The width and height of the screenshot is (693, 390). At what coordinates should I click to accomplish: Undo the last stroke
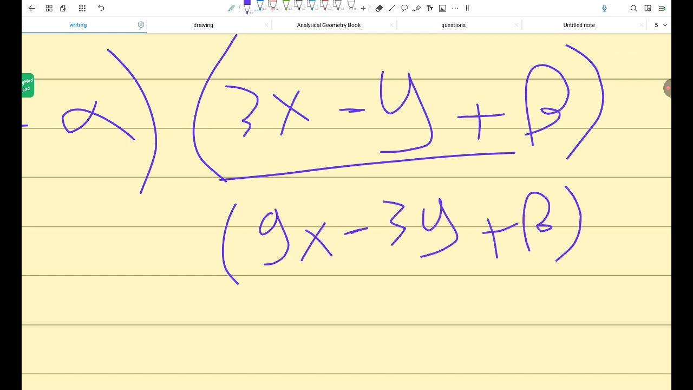101,8
